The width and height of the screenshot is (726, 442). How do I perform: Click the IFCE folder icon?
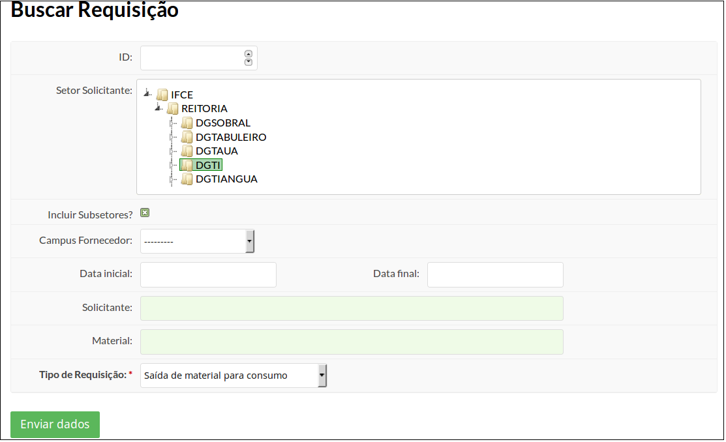162,95
